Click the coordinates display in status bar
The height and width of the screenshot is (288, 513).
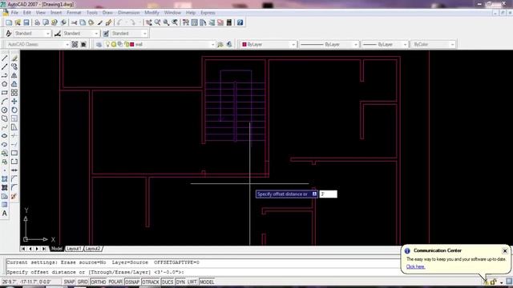[26, 282]
